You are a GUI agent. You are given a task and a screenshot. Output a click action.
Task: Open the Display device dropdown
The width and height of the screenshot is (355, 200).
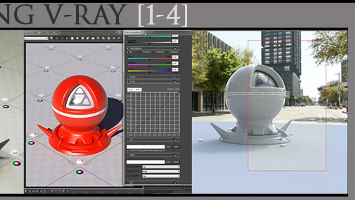click(x=161, y=171)
